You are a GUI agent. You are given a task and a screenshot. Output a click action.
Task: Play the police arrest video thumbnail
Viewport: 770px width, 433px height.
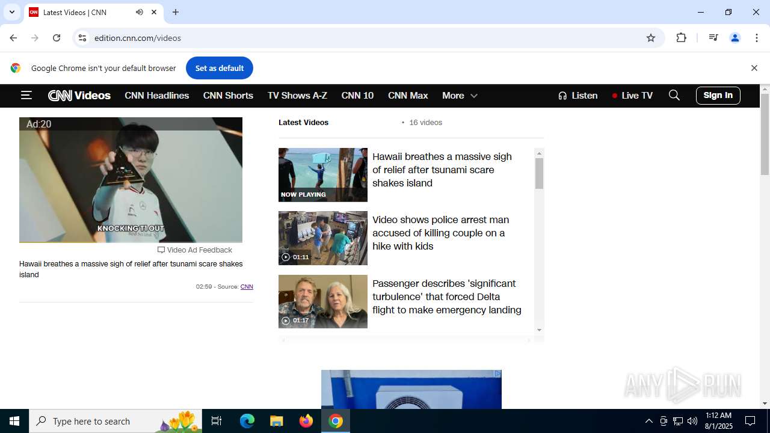[x=323, y=238]
